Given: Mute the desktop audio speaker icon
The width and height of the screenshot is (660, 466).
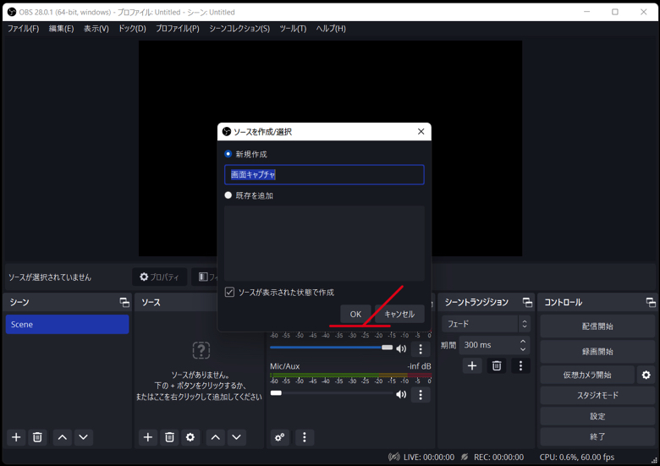Looking at the screenshot, I should pos(401,348).
